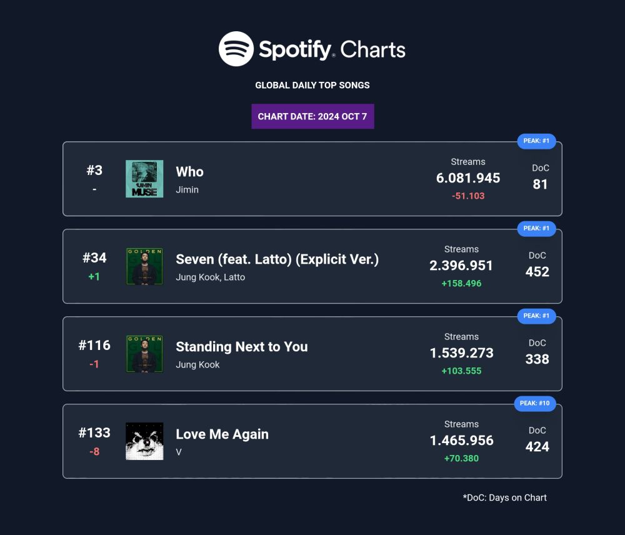Screen dimensions: 625x535
Task: Click the Peak #1 badge on Seven
Action: (x=536, y=228)
